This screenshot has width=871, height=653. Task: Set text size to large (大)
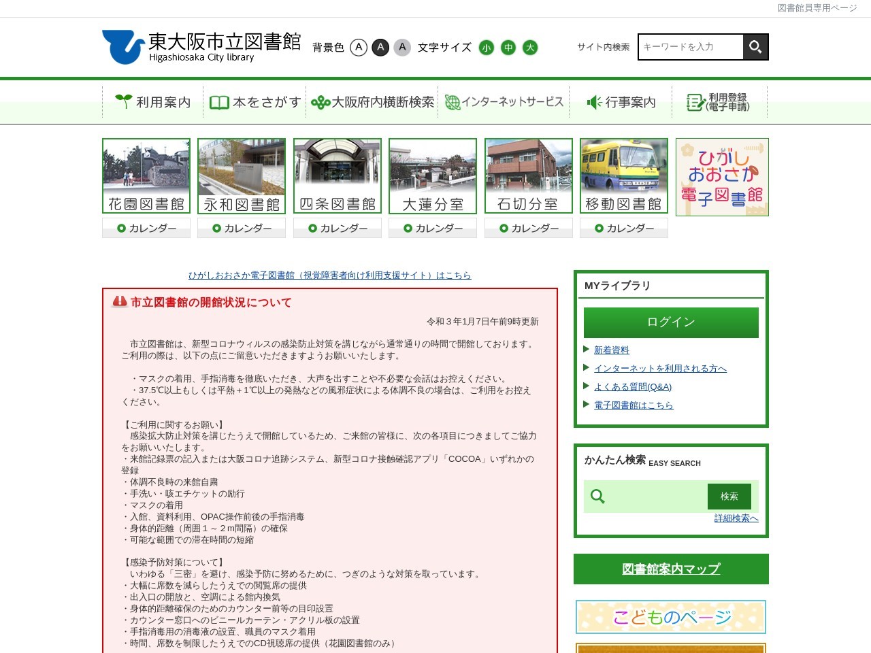click(530, 48)
